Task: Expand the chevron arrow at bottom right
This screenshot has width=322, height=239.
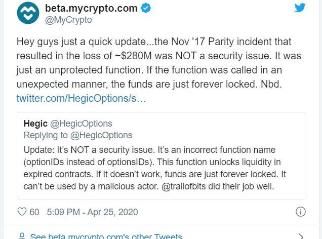Action: click(x=301, y=236)
